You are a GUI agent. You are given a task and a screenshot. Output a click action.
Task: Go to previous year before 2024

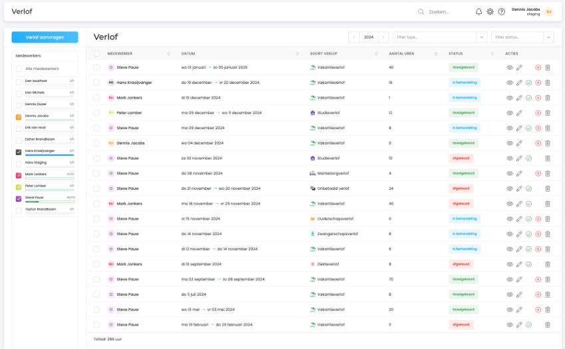tap(354, 37)
